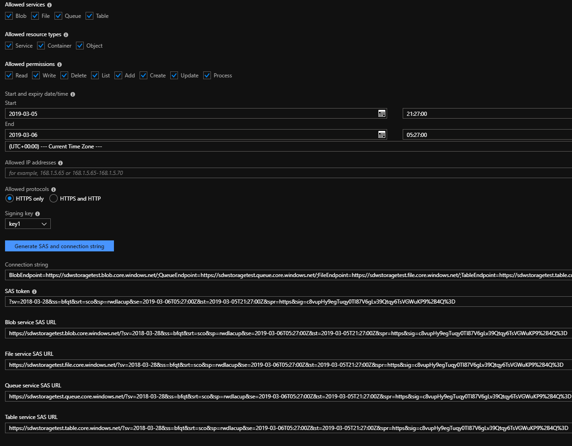Click into the Allowed IP addresses field

tap(287, 173)
